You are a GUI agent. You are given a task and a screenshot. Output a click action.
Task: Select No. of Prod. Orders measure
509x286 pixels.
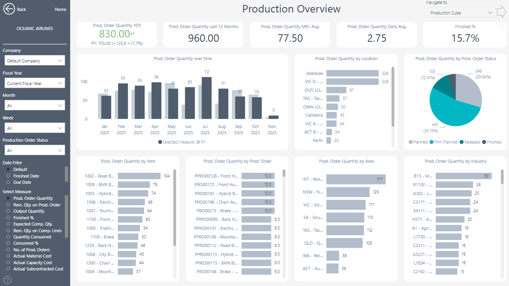tap(8, 250)
